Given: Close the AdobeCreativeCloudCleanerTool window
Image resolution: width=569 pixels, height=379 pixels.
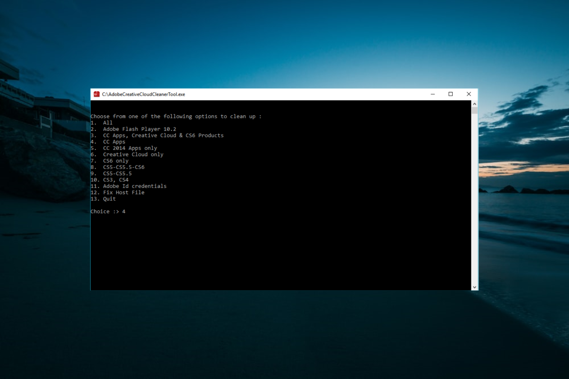Looking at the screenshot, I should coord(469,94).
